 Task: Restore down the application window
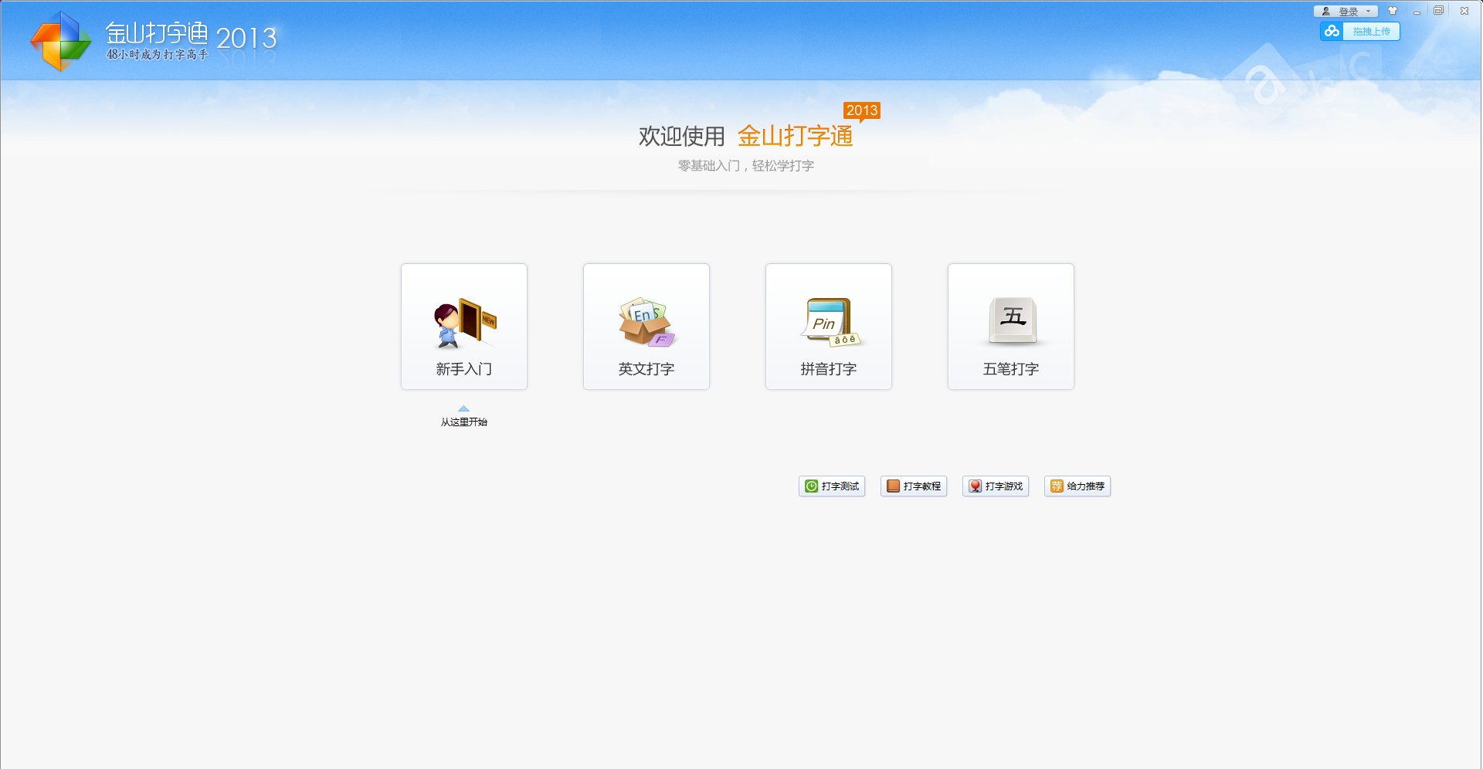tap(1438, 11)
